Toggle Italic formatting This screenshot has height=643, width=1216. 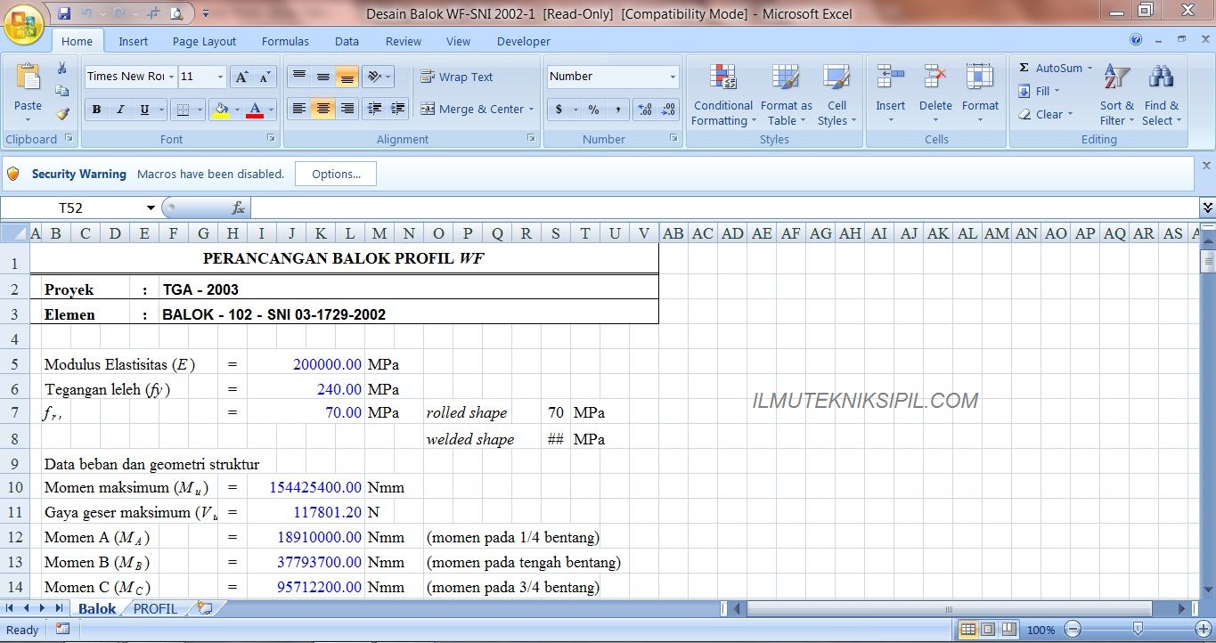point(120,110)
